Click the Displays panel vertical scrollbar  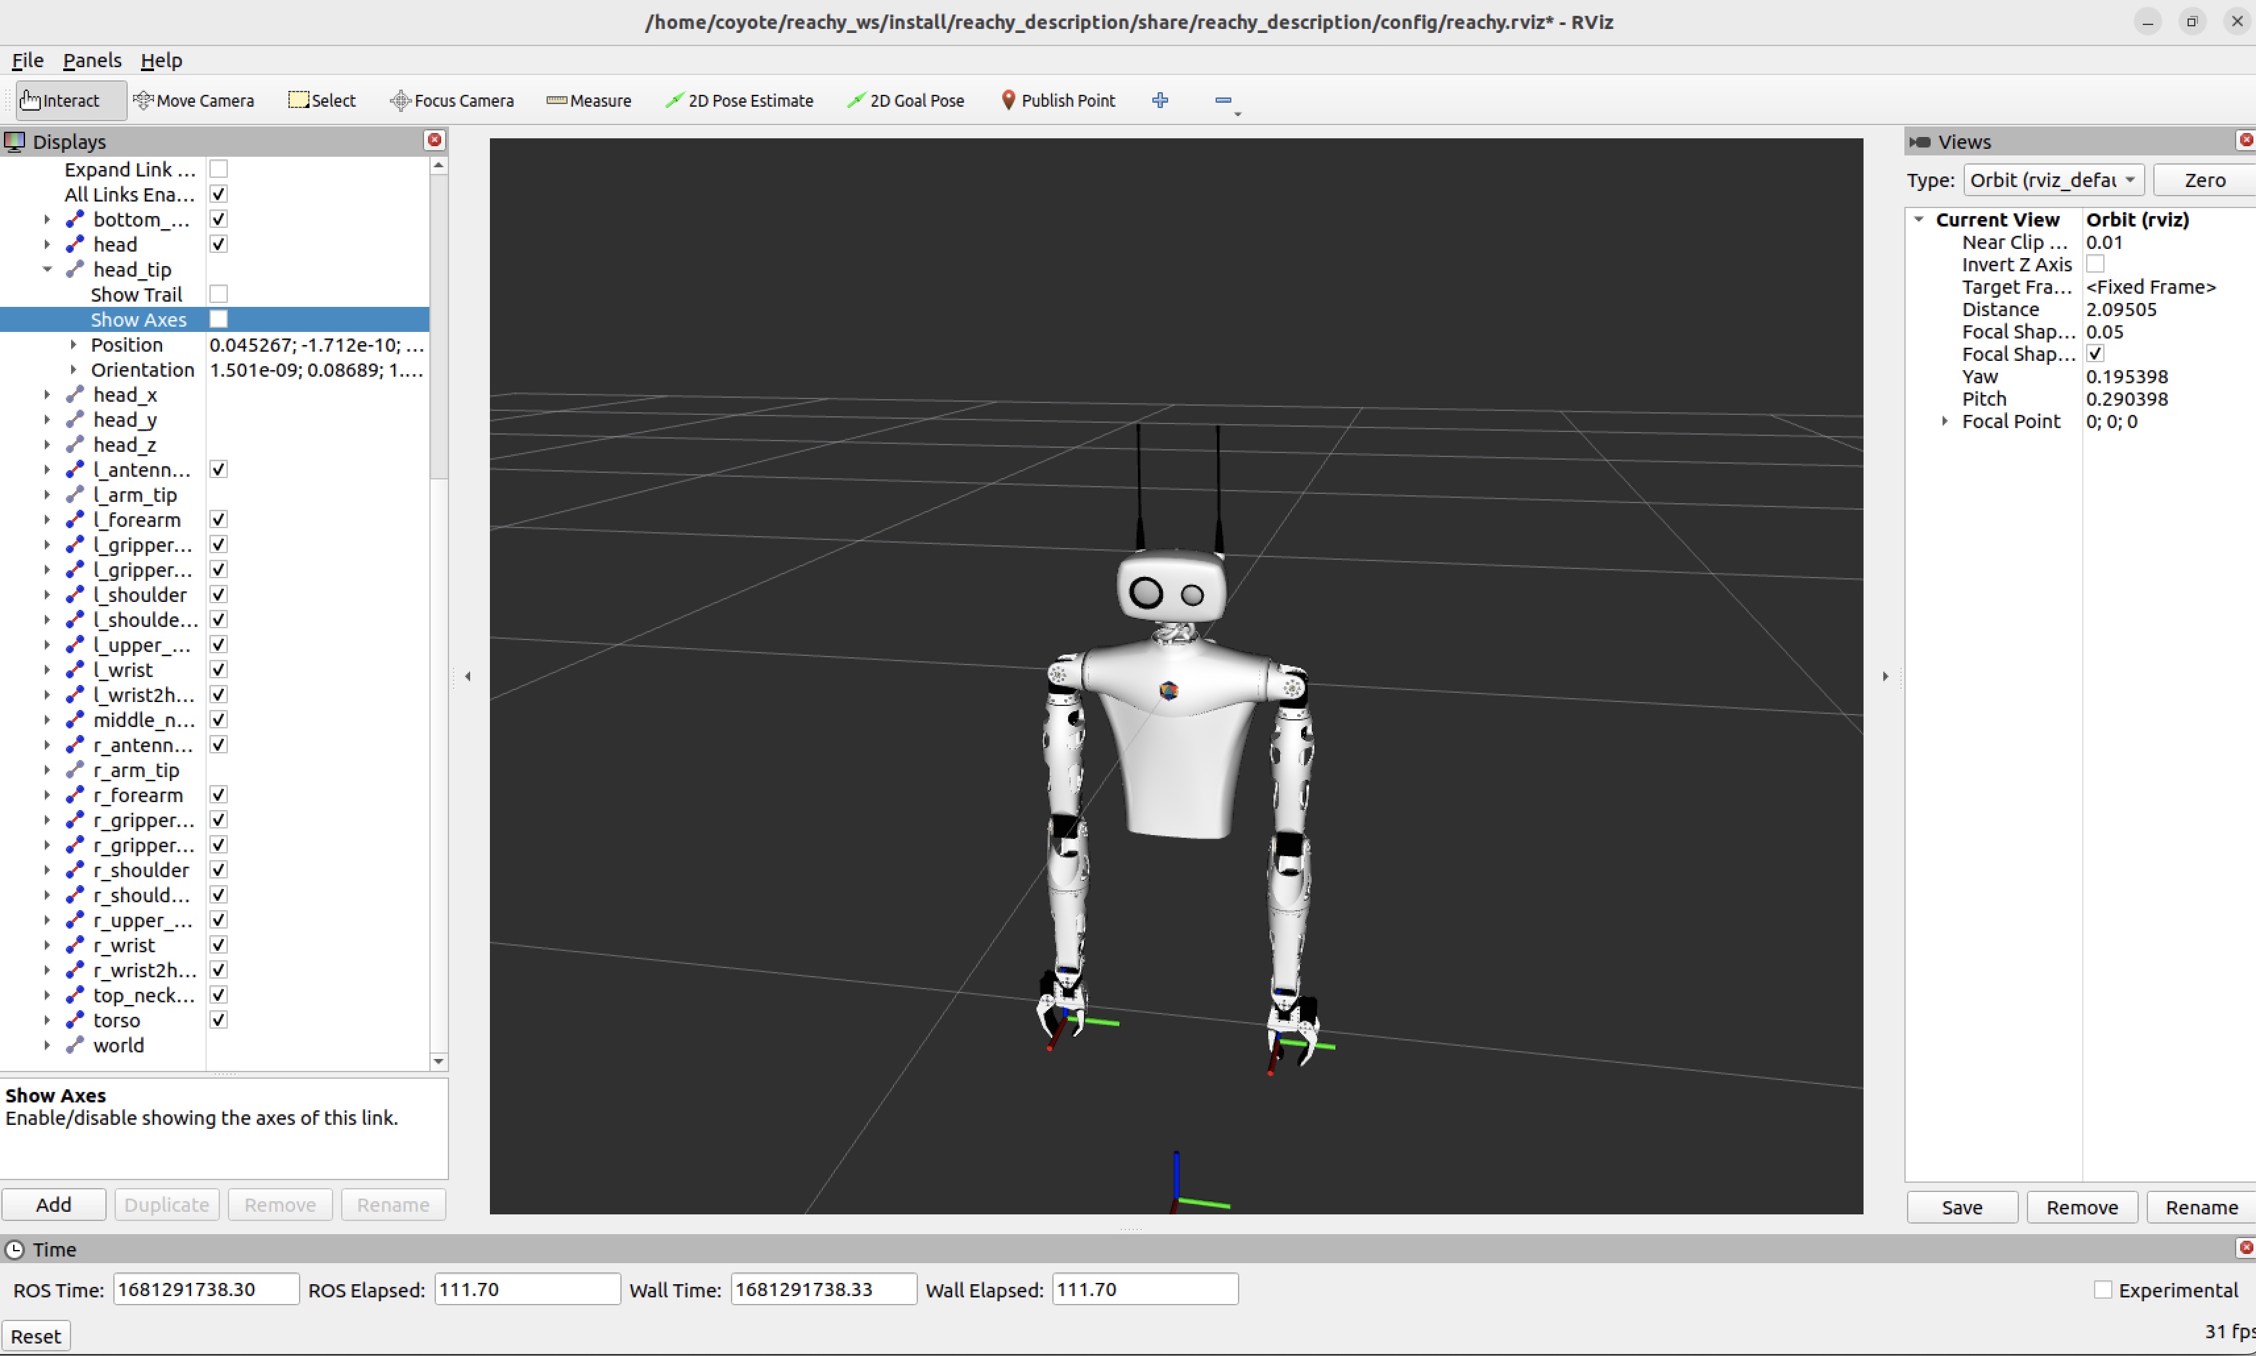click(439, 329)
